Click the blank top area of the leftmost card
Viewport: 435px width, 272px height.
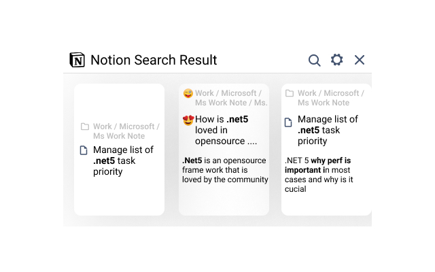(119, 101)
